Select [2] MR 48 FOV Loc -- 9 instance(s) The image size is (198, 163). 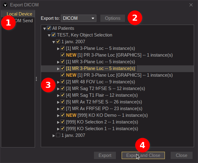point(100,82)
